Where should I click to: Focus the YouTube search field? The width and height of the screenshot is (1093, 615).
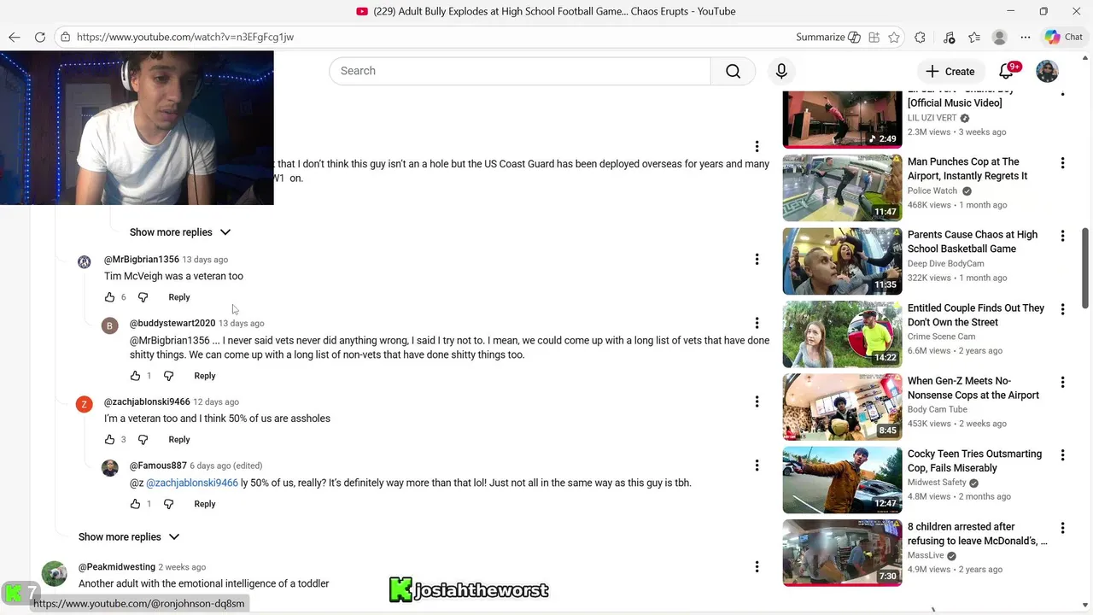coord(520,71)
